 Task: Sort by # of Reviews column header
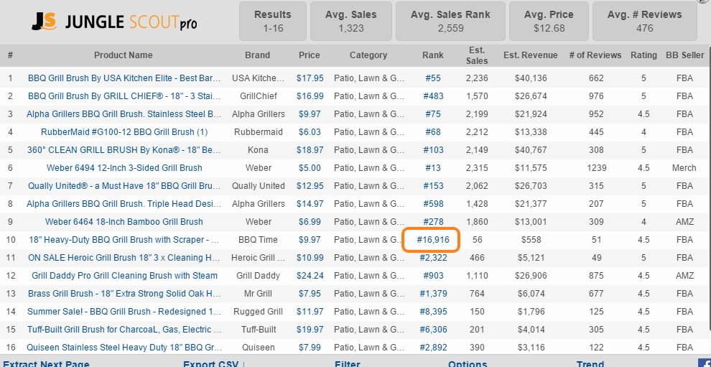[x=595, y=55]
